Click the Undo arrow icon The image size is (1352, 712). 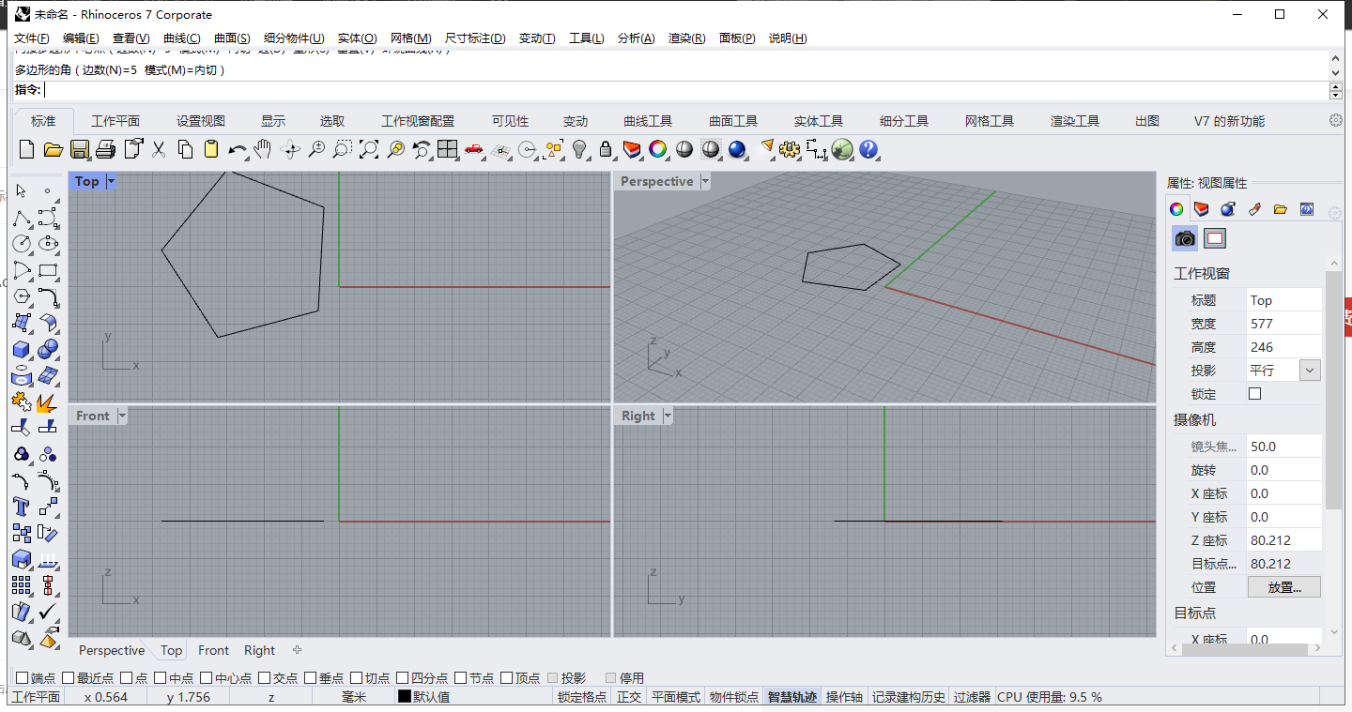coord(238,149)
